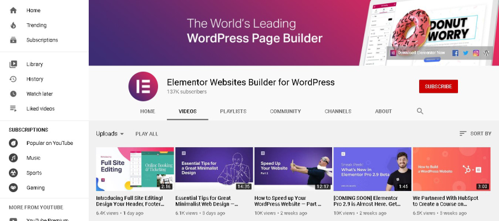Image resolution: width=499 pixels, height=221 pixels.
Task: Click the 137K subscribers text
Action: click(187, 92)
